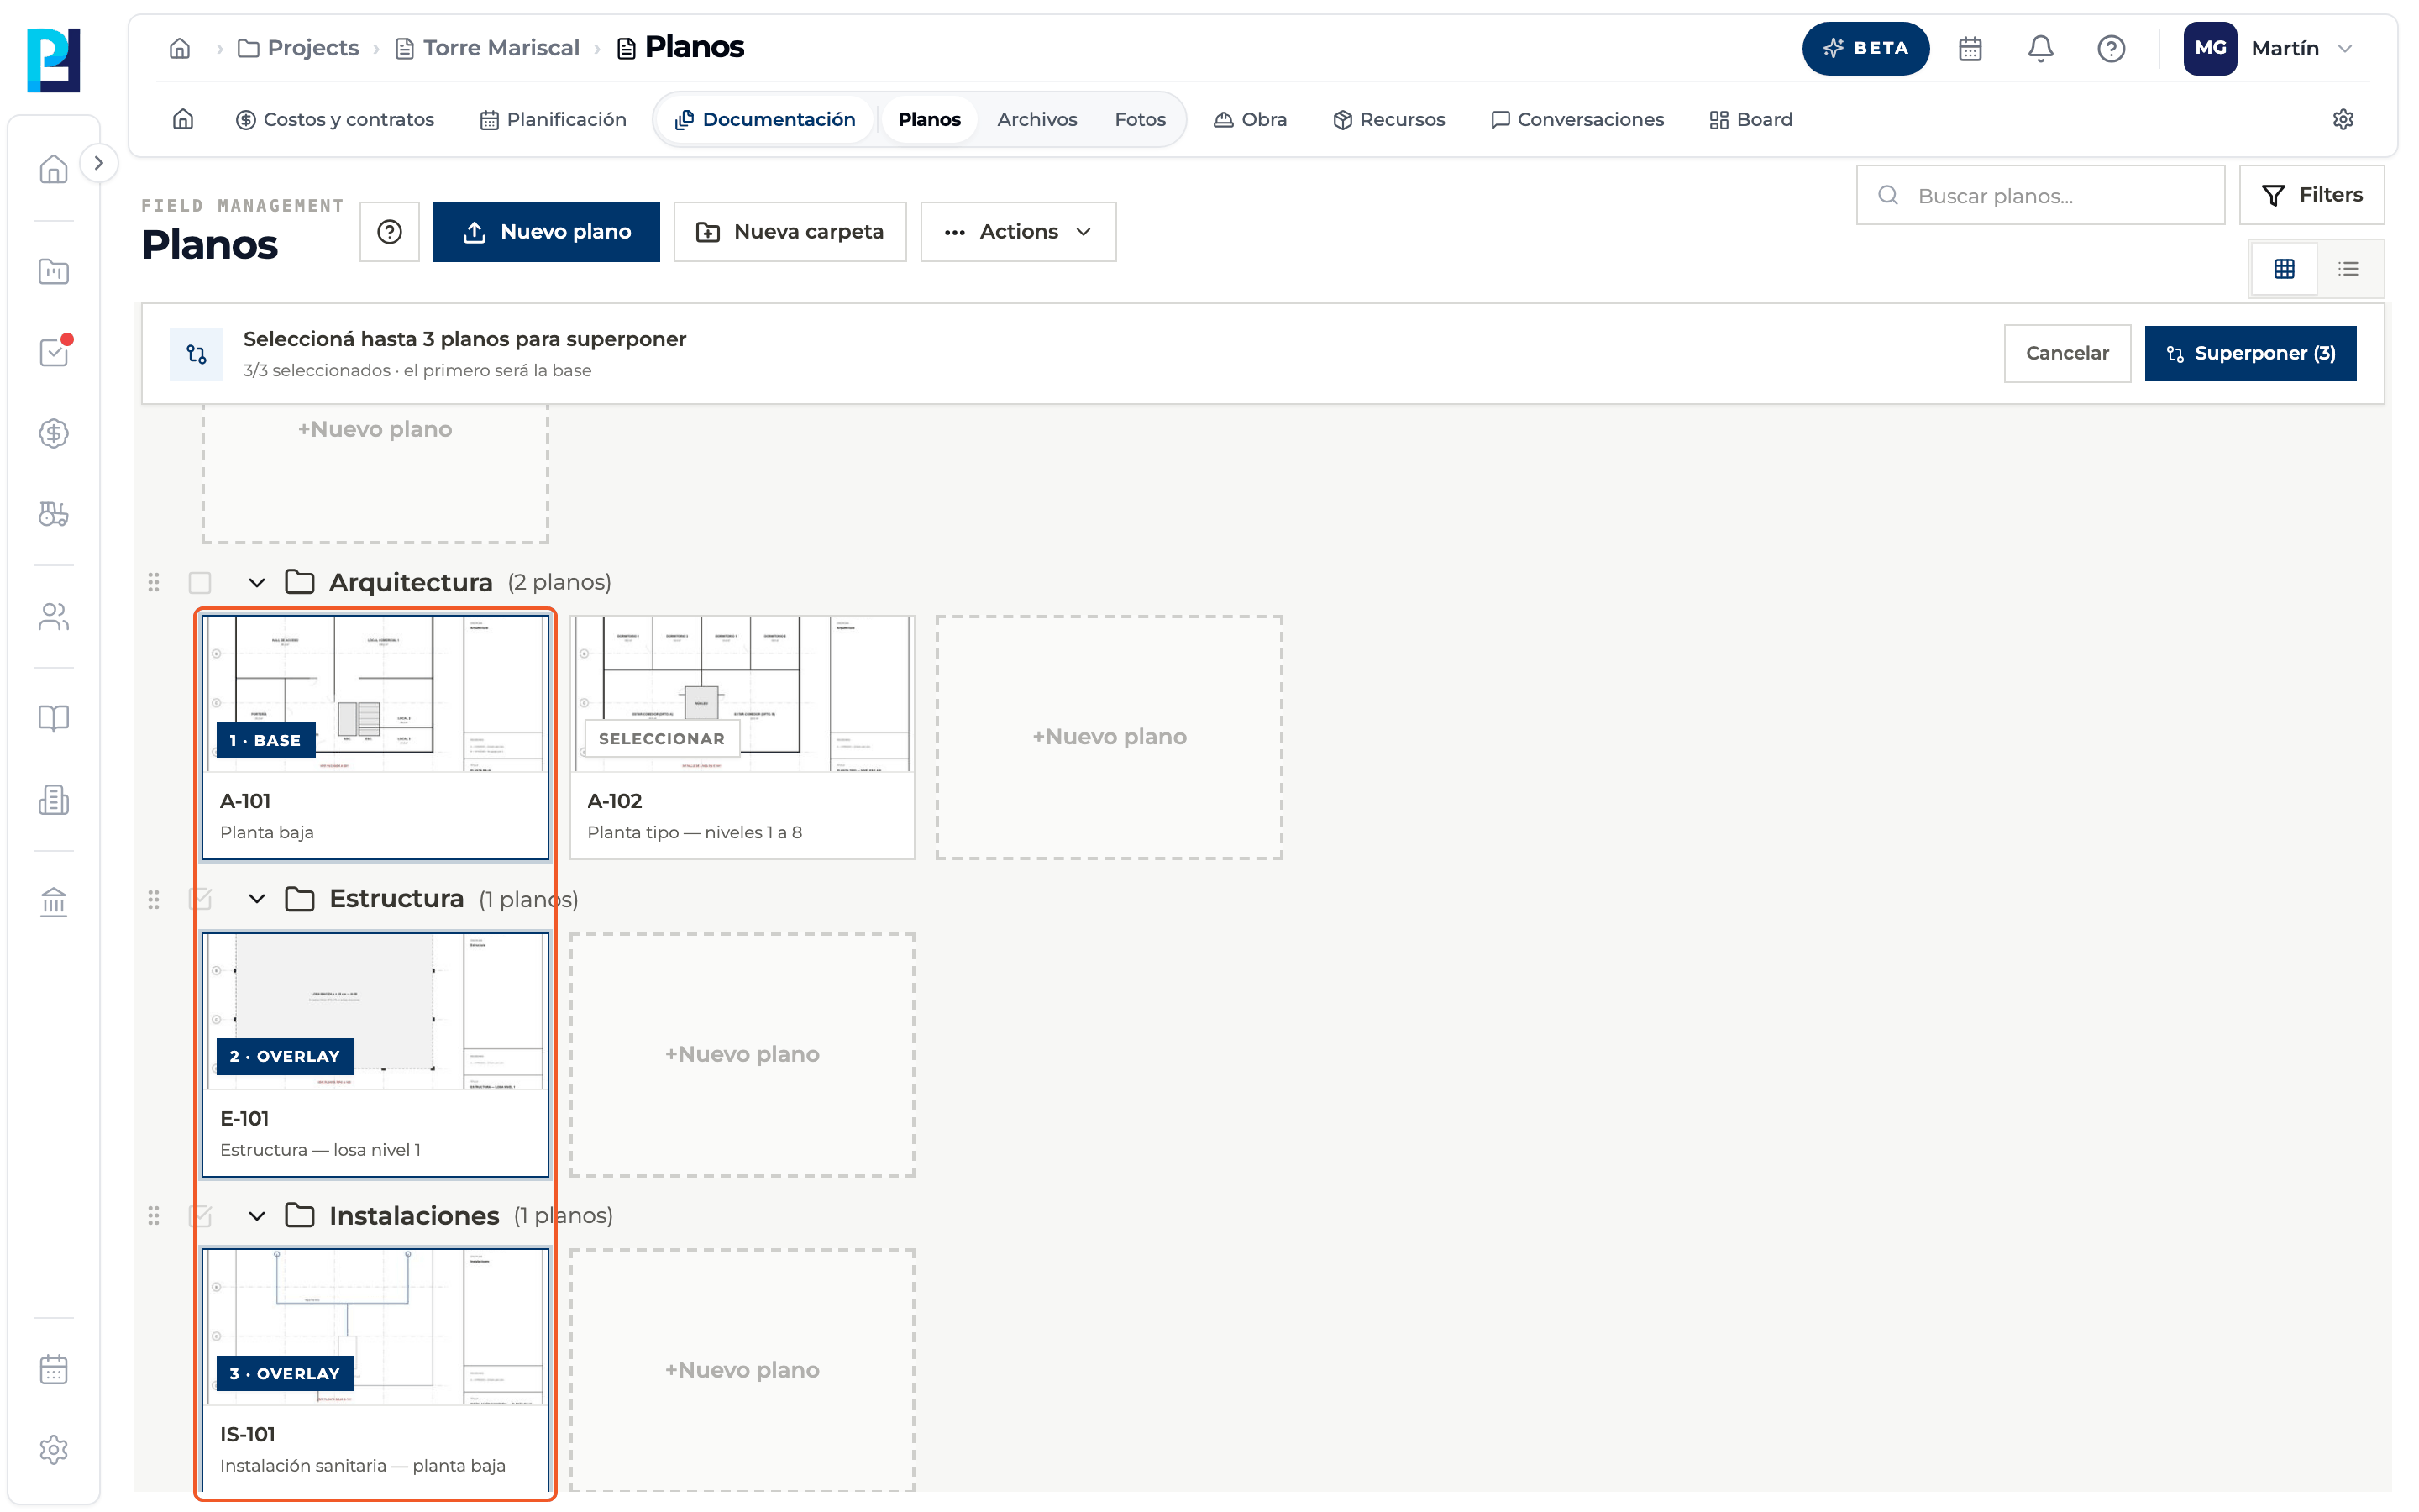Viewport: 2419px width, 1512px height.
Task: Open the sidebar projects folder chart icon
Action: [54, 271]
